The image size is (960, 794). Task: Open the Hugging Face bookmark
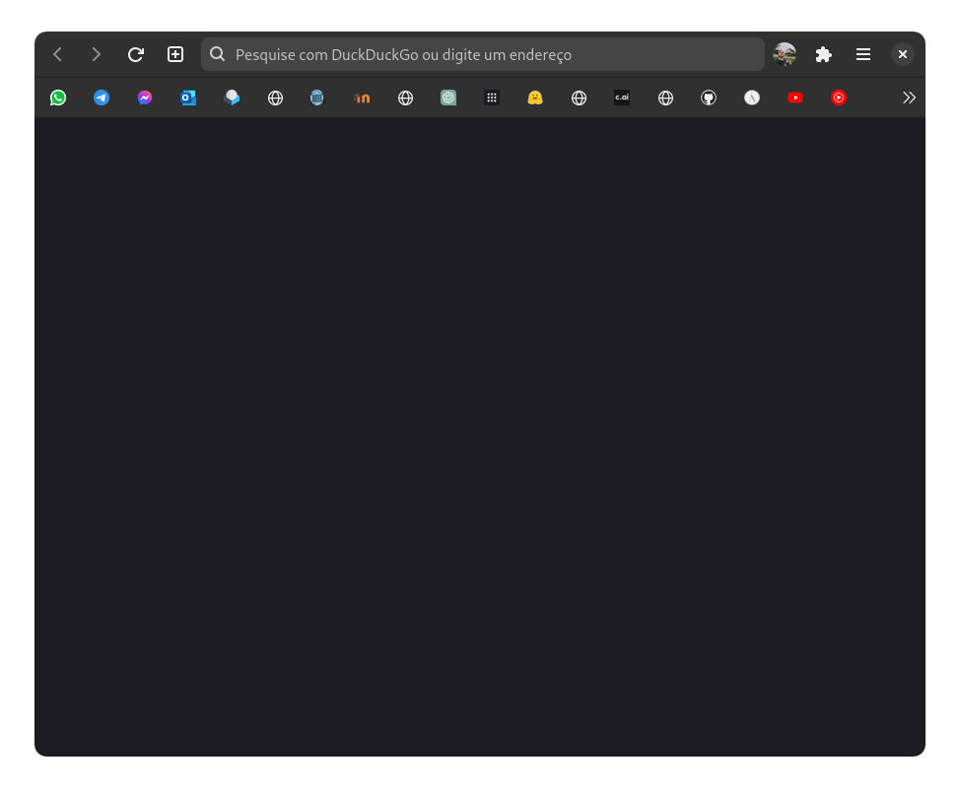point(535,98)
